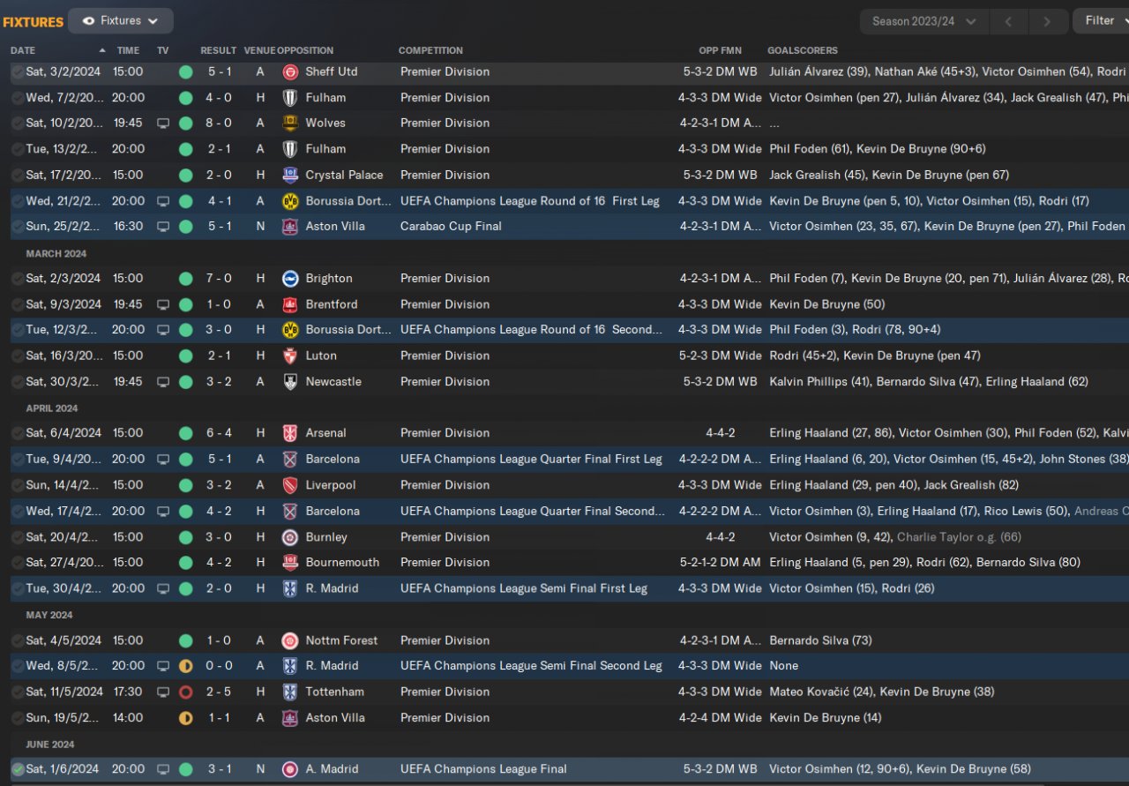
Task: Click the Crystal Palace club badge
Action: (x=290, y=176)
